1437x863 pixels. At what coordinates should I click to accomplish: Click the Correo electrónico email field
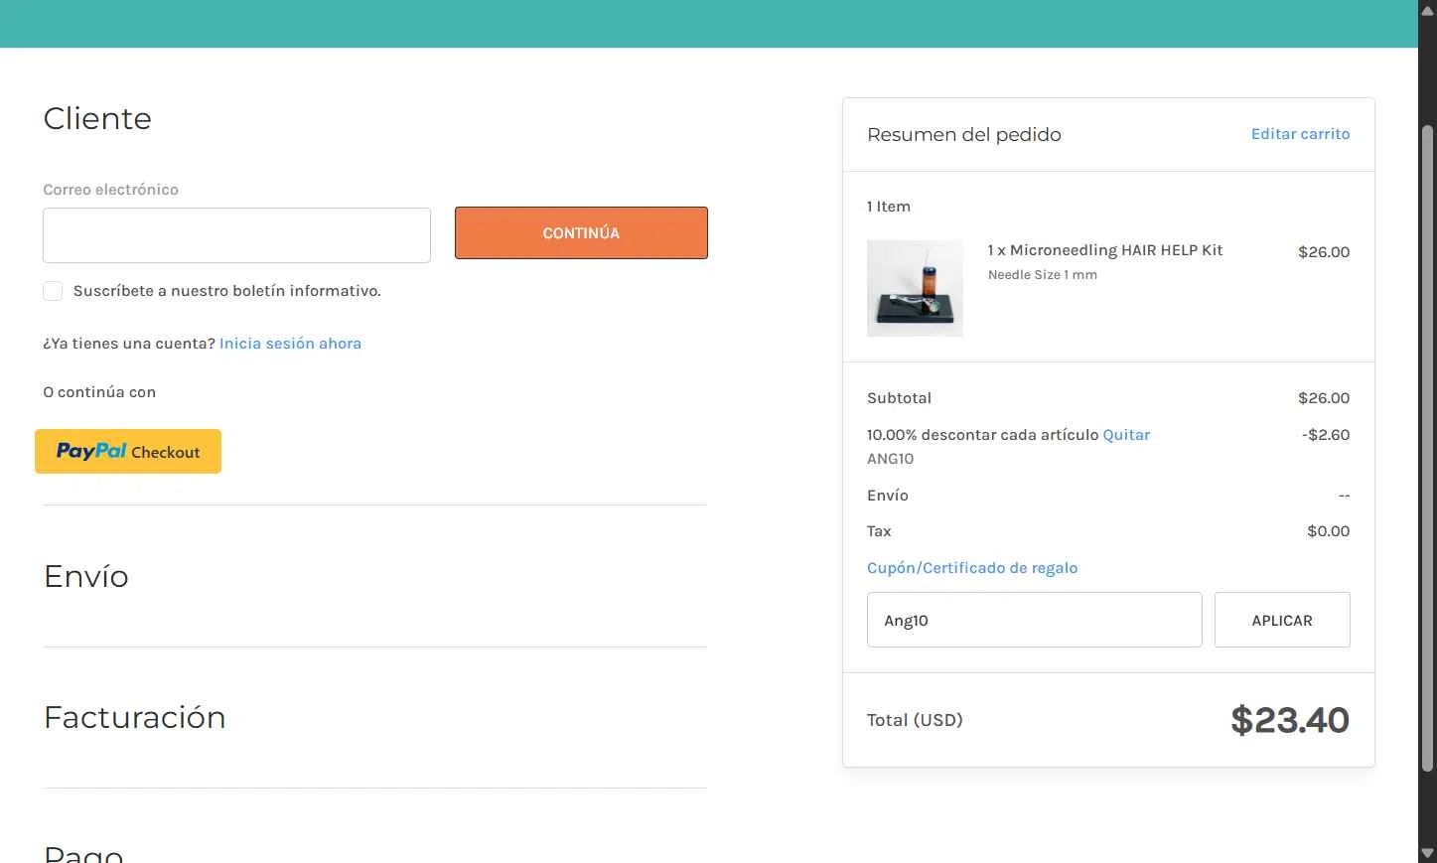coord(236,235)
